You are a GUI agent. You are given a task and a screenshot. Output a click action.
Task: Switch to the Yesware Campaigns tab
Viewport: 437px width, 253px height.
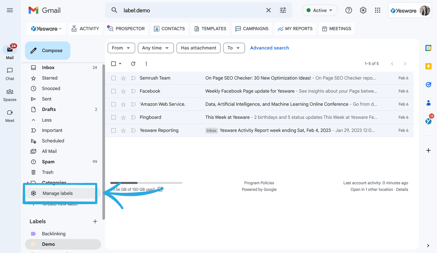252,29
